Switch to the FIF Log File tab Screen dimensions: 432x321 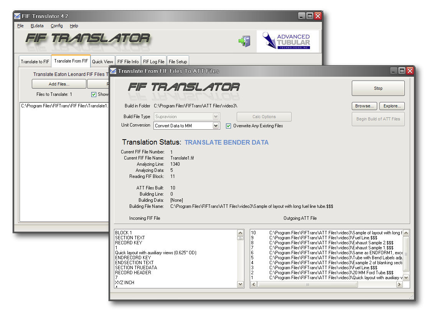point(153,61)
